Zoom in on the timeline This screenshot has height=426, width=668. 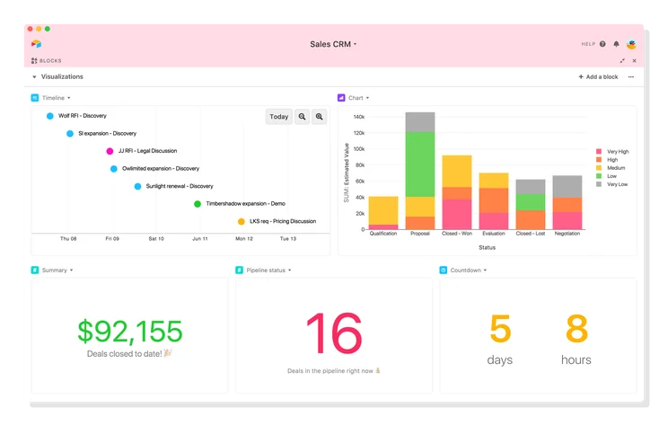319,117
